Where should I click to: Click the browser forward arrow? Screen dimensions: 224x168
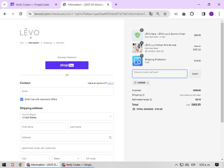[13, 14]
